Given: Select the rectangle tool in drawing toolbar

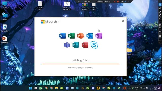Looking at the screenshot, I should pyautogui.click(x=160, y=21).
